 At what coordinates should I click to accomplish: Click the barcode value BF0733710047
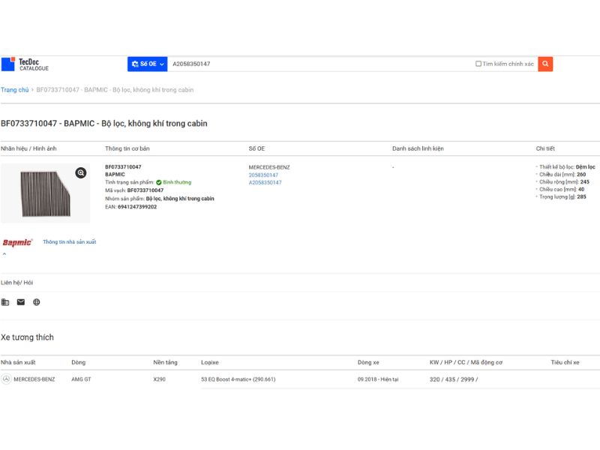coord(145,190)
